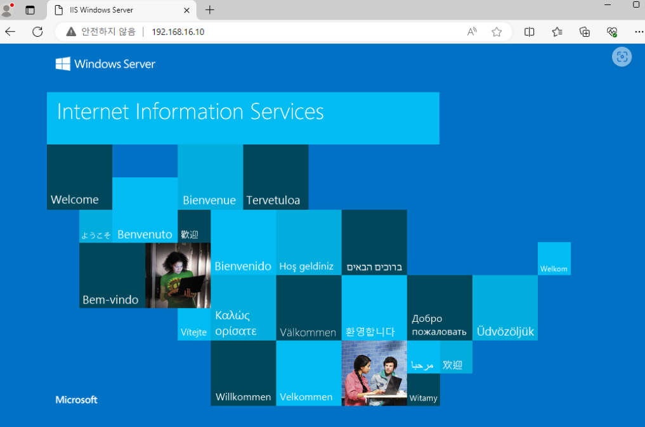Open Browser essentials heart icon
Viewport: 645px width, 427px height.
(612, 32)
